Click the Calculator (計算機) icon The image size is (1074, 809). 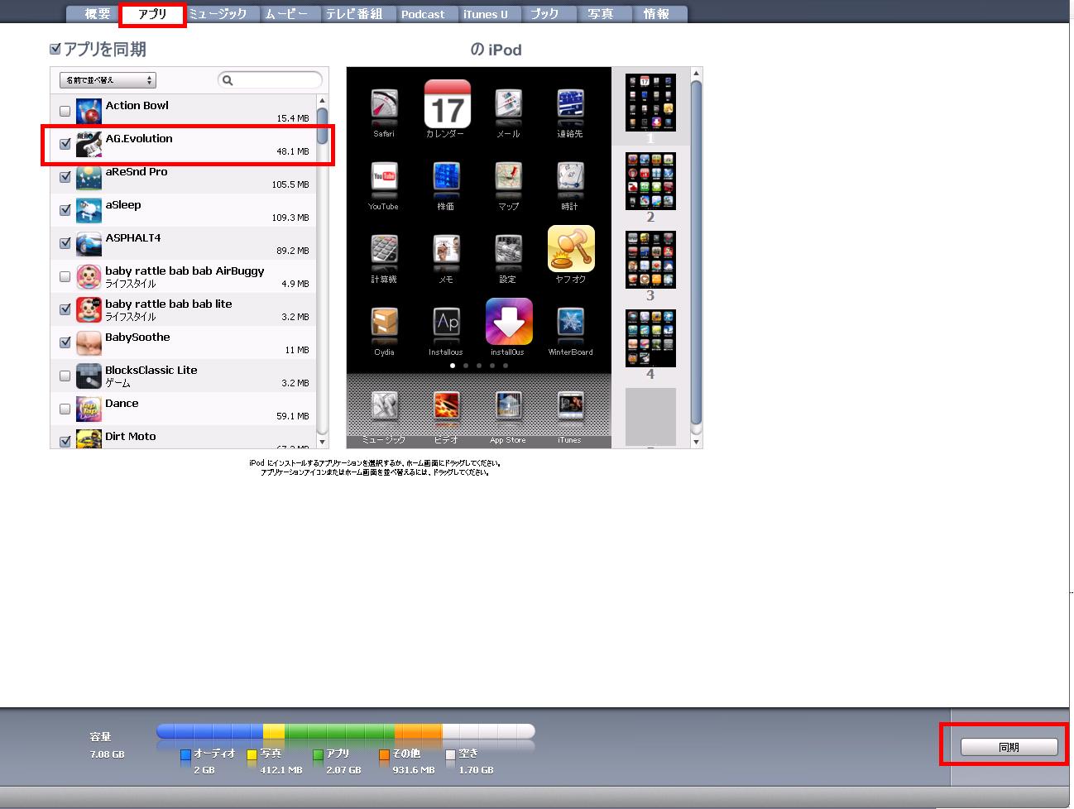click(x=384, y=253)
